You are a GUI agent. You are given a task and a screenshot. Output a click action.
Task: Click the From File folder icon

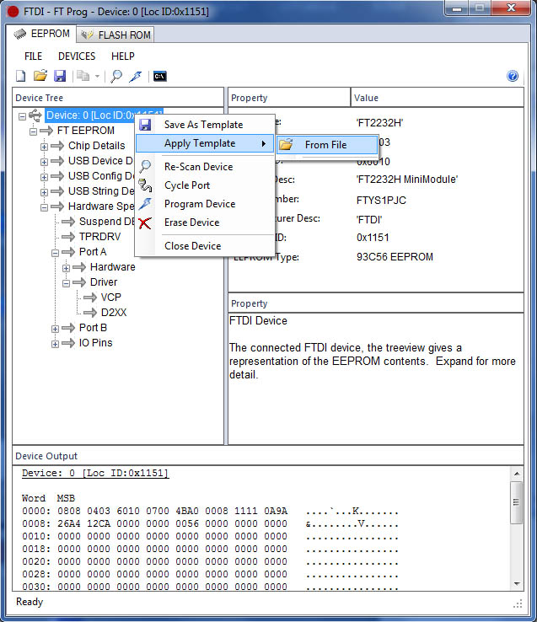click(286, 144)
